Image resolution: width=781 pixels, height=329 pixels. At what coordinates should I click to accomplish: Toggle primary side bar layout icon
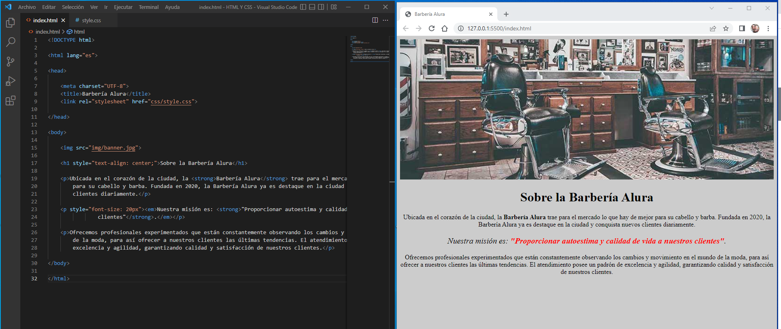point(303,7)
